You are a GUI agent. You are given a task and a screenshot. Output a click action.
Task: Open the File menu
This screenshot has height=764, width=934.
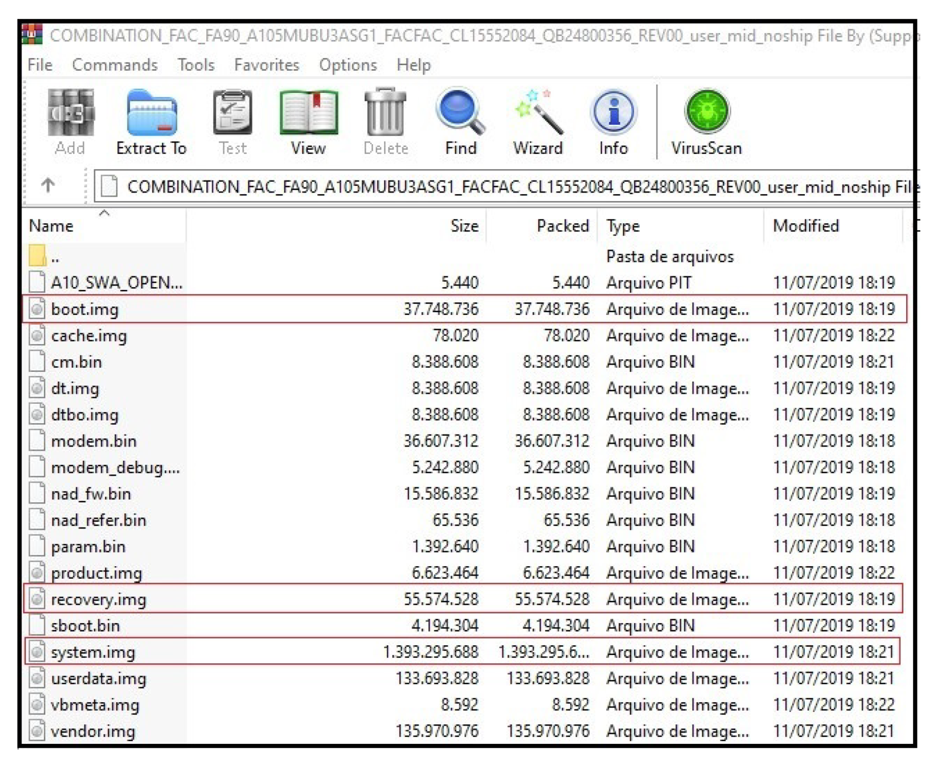click(x=40, y=65)
